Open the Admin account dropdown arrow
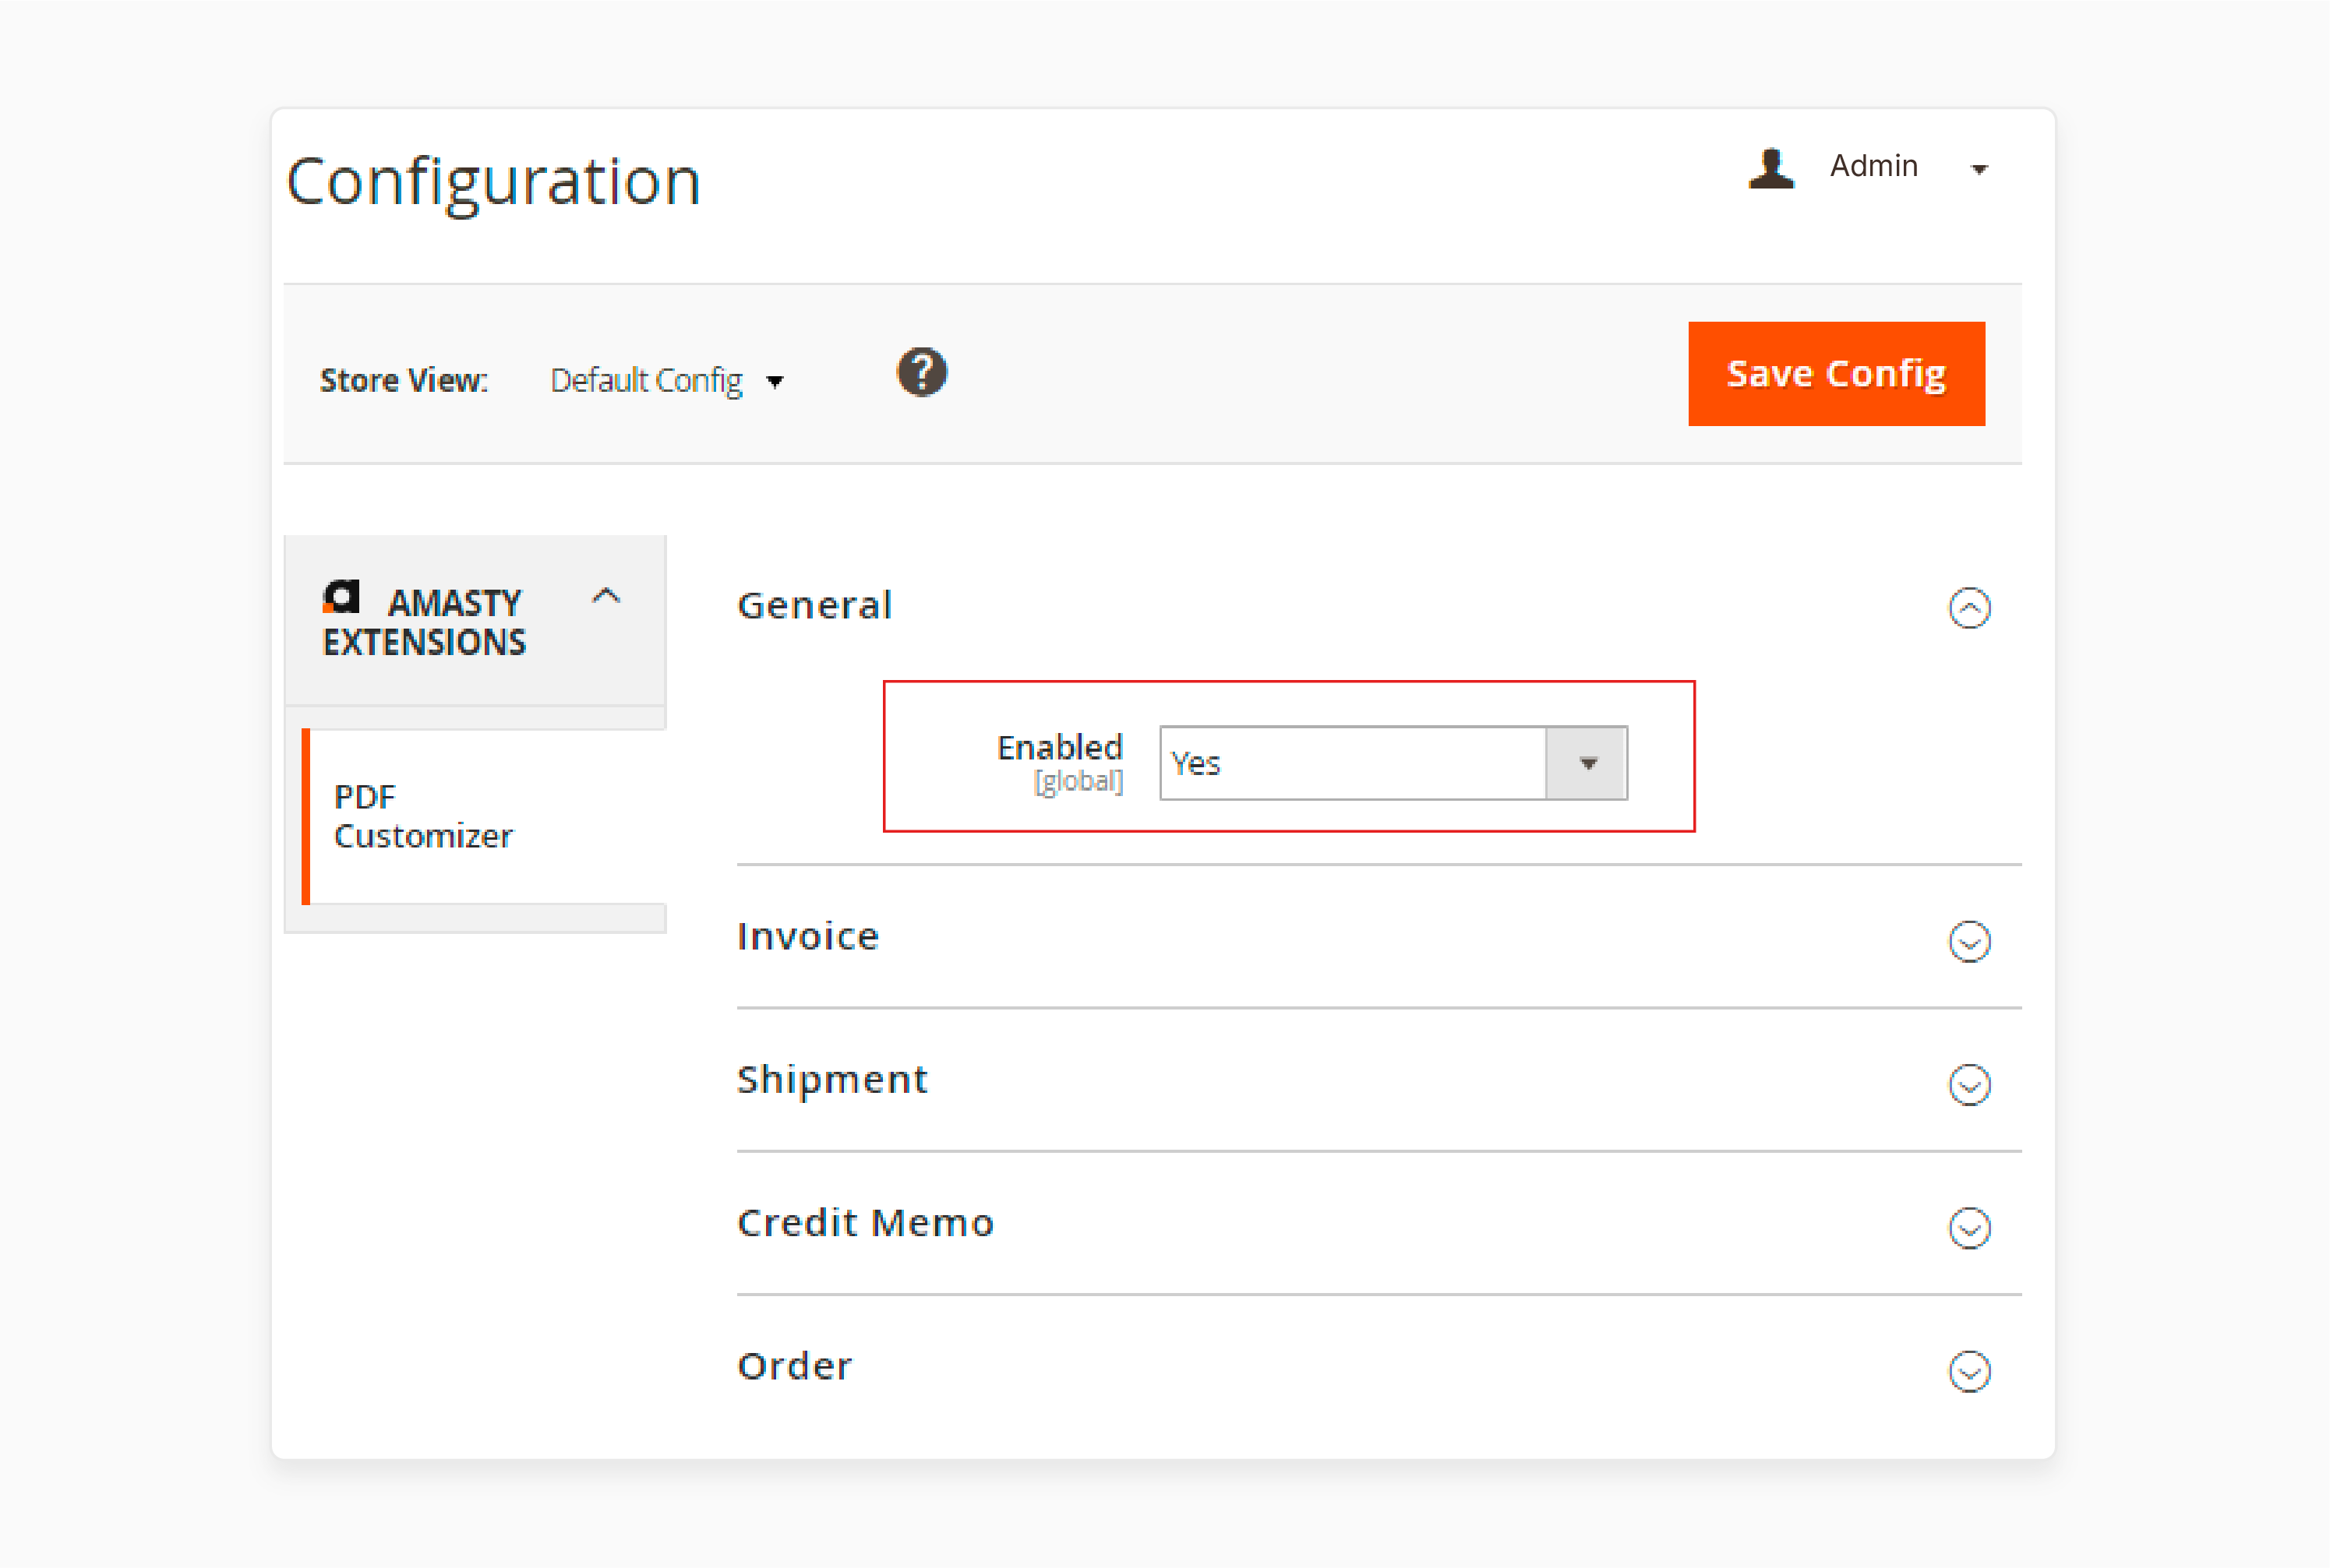The image size is (2330, 1568). click(x=1979, y=169)
